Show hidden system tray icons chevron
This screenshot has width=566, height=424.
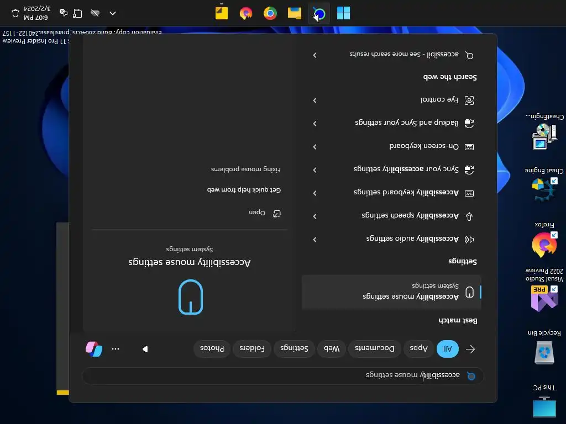(113, 13)
